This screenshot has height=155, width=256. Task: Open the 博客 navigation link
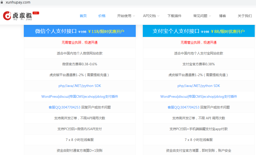tap(222, 16)
